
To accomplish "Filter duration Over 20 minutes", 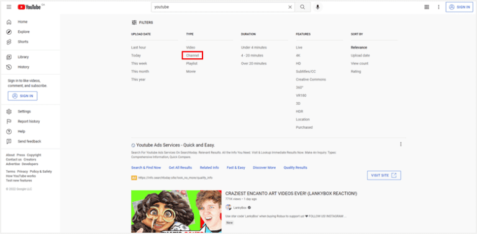I will click(253, 64).
